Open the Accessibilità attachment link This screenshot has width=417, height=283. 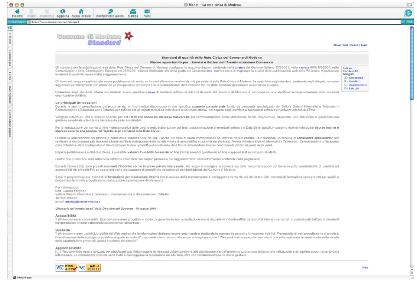356,78
